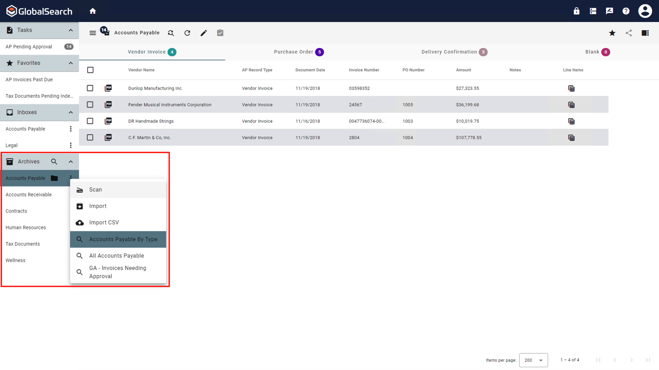Open the help question mark icon

click(626, 11)
